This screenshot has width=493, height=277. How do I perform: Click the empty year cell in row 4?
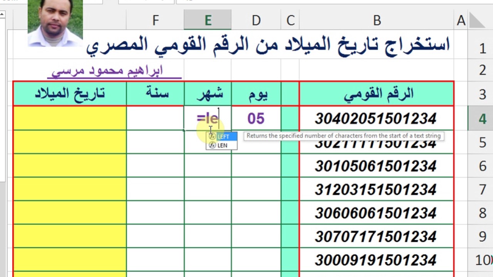click(155, 118)
